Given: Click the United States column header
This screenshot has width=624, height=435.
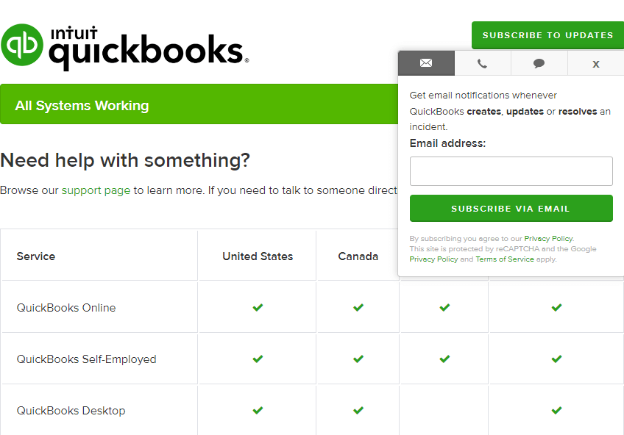Looking at the screenshot, I should click(258, 256).
